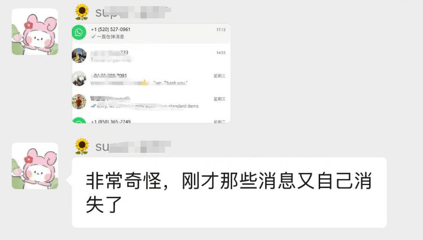Click the 14:55 timestamp
The height and width of the screenshot is (240, 423).
(x=221, y=52)
